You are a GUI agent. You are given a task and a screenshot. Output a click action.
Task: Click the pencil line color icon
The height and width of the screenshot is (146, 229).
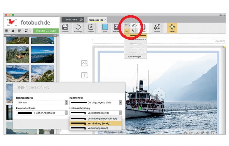(133, 25)
